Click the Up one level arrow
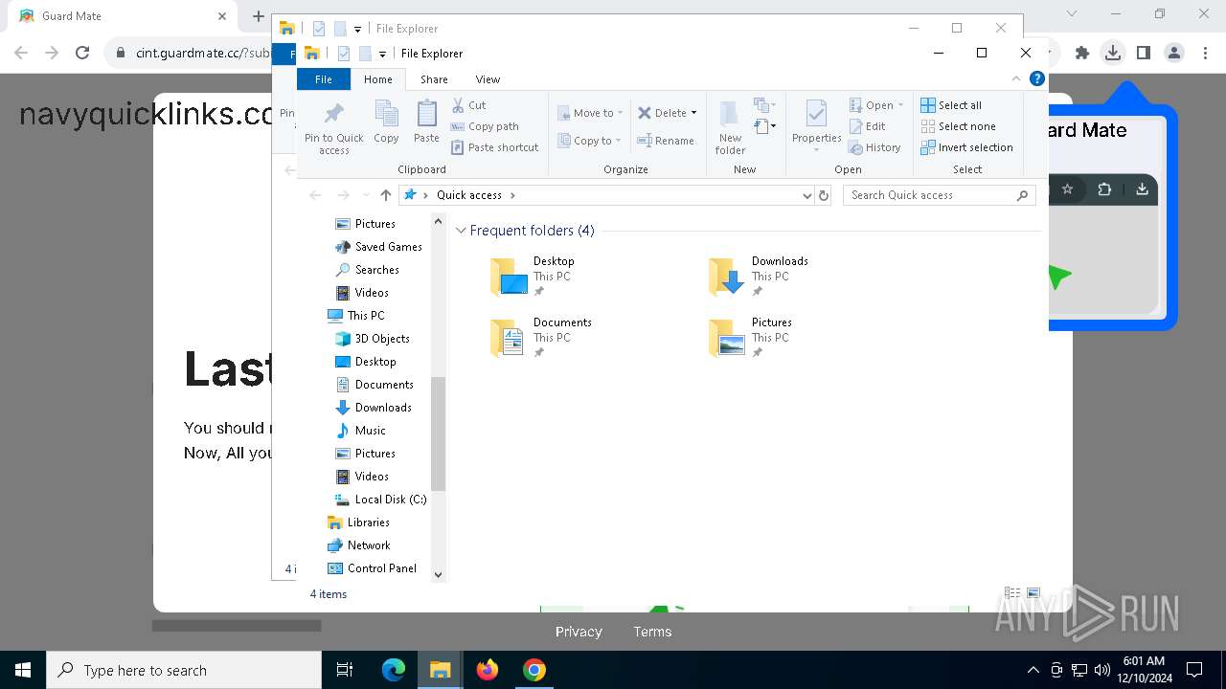This screenshot has width=1226, height=689. point(385,195)
